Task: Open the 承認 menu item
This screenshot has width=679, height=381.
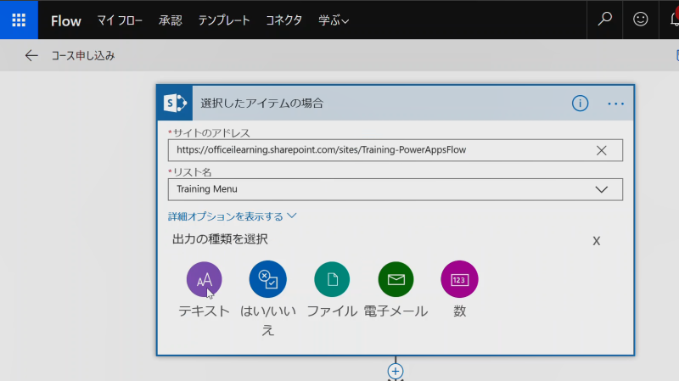Action: [171, 20]
